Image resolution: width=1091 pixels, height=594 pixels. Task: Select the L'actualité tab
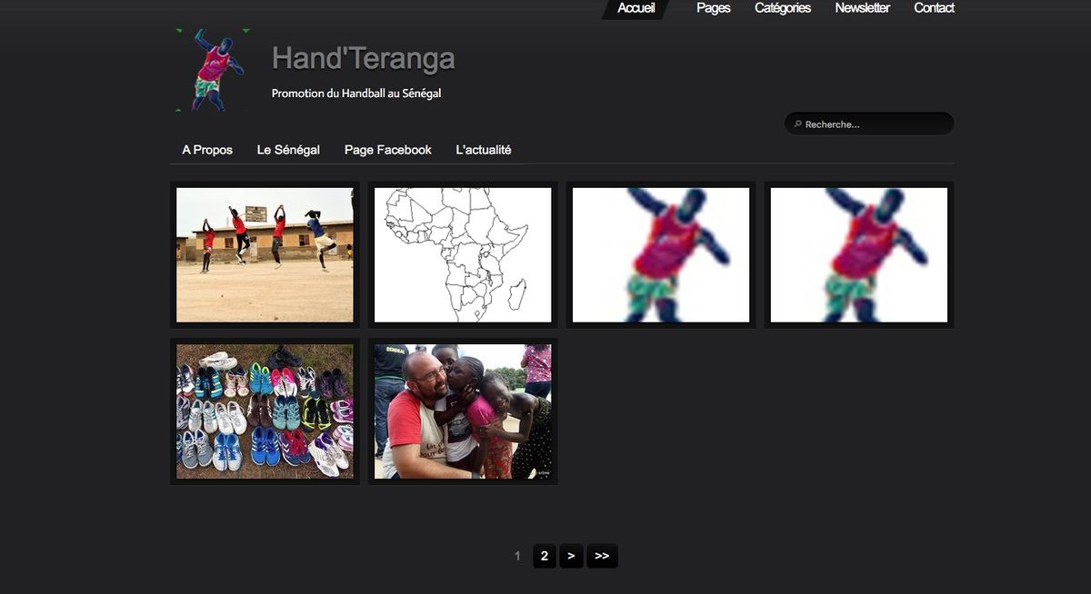(484, 150)
